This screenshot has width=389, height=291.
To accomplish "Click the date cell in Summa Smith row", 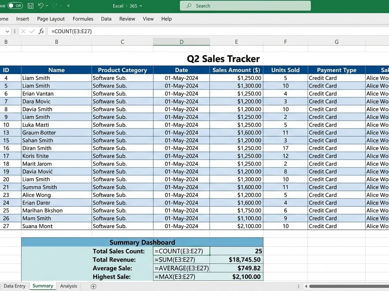I will pyautogui.click(x=181, y=187).
